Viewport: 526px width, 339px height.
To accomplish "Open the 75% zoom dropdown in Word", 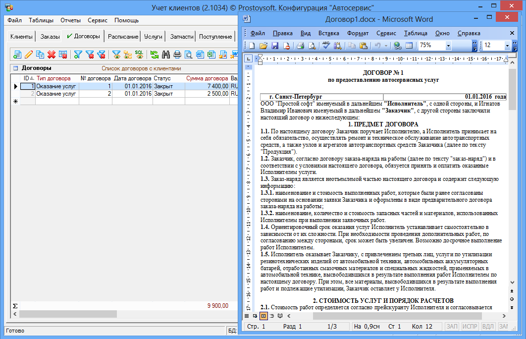I will coord(448,46).
